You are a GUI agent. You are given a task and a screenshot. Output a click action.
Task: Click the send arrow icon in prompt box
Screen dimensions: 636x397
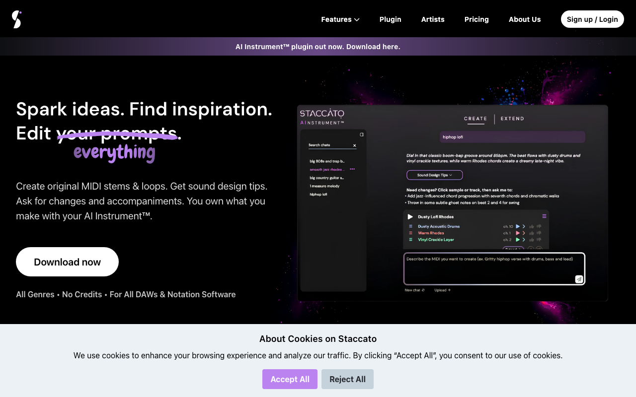point(579,279)
